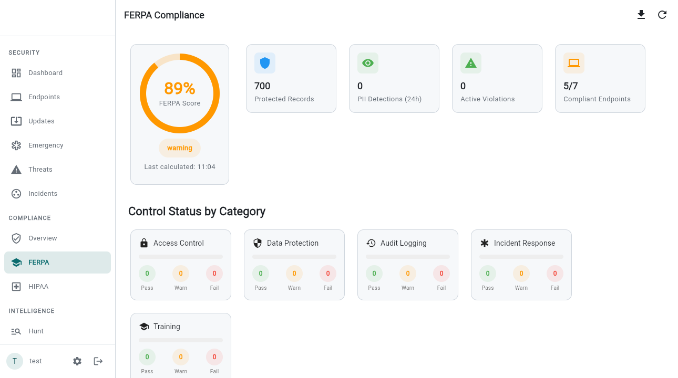Open the Endpoints page
678x378 pixels.
pos(44,97)
